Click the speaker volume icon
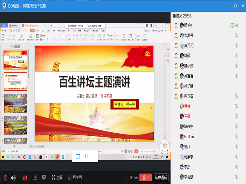The height and width of the screenshot is (184, 246). 14,177
